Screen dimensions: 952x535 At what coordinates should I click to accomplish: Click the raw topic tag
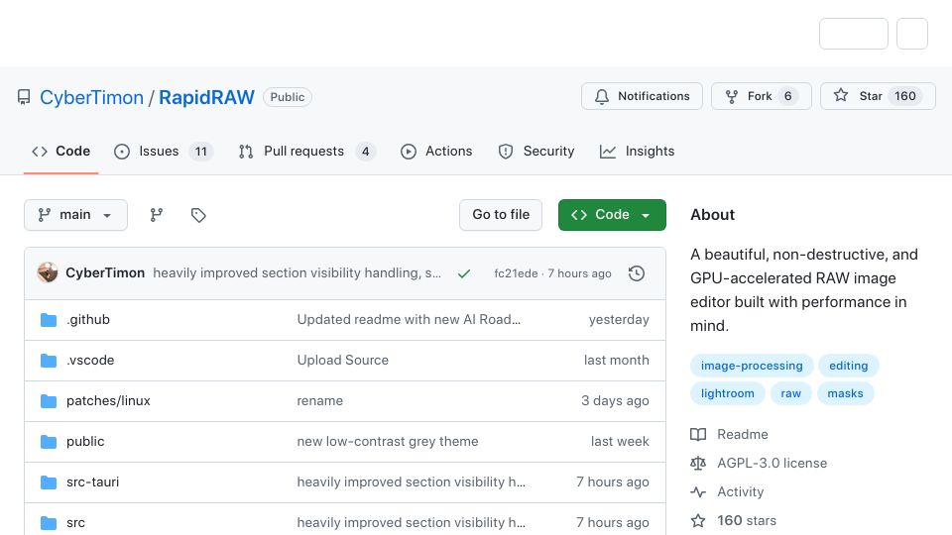tap(790, 393)
